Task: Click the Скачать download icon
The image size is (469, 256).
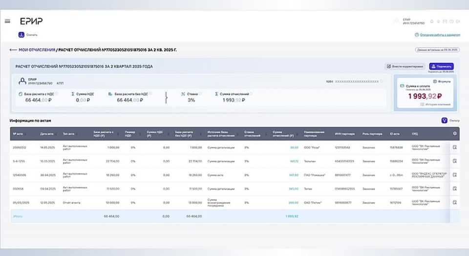Action: [x=21, y=35]
